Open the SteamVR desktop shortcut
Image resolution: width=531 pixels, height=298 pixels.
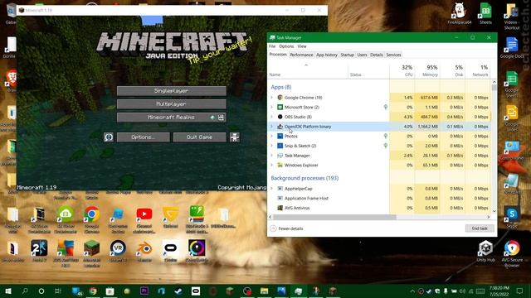coord(118,252)
